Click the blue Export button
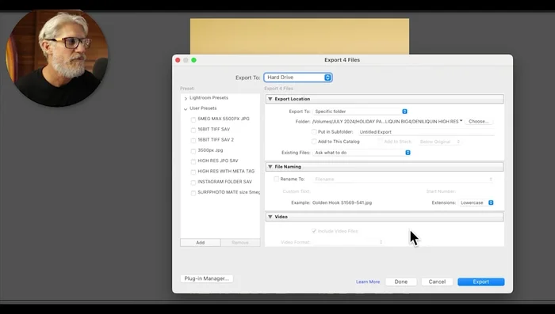555x314 pixels. [481, 282]
